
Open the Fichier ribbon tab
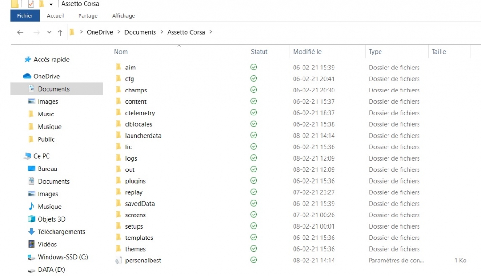(25, 15)
